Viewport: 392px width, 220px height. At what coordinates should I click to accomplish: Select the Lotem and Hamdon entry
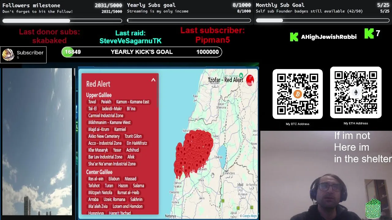127,206
